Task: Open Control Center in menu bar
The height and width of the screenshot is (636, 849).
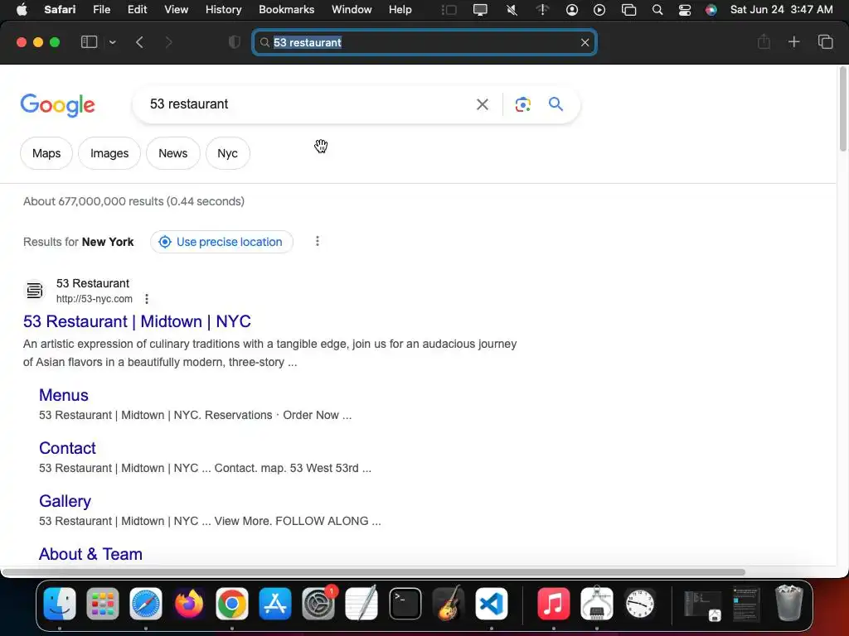Action: [x=684, y=10]
